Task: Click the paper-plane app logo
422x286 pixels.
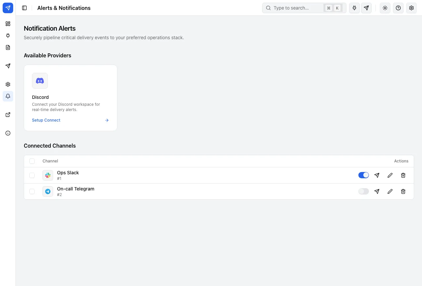Action: tap(8, 8)
